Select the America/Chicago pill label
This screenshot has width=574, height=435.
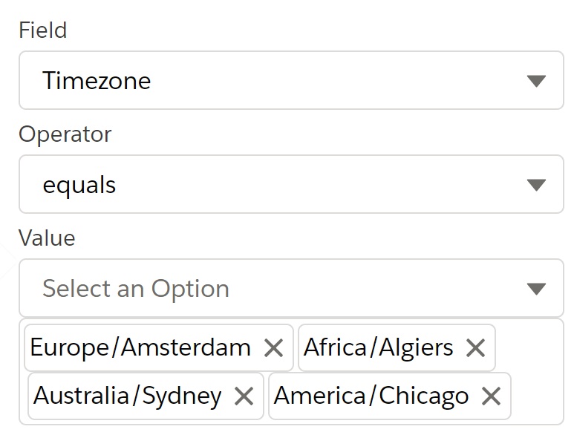click(371, 396)
